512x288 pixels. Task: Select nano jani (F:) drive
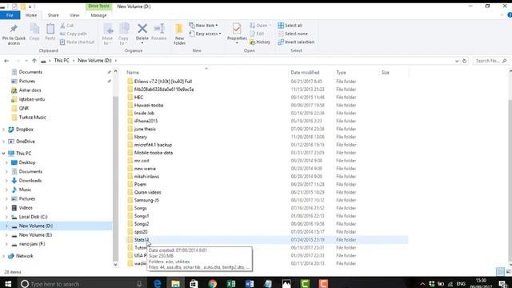32,244
